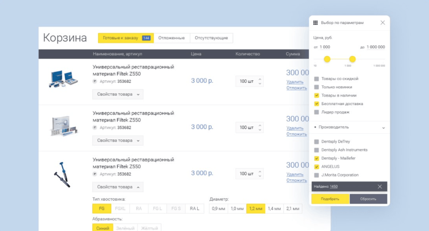Select the 1,0 мм diameter option
This screenshot has width=429, height=231.
click(x=237, y=209)
